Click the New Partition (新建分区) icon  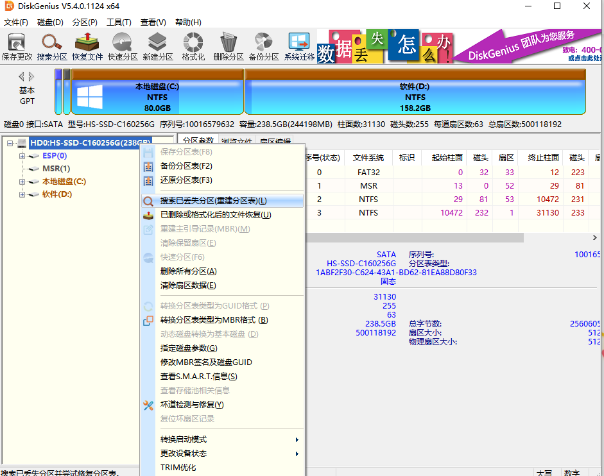pyautogui.click(x=158, y=46)
